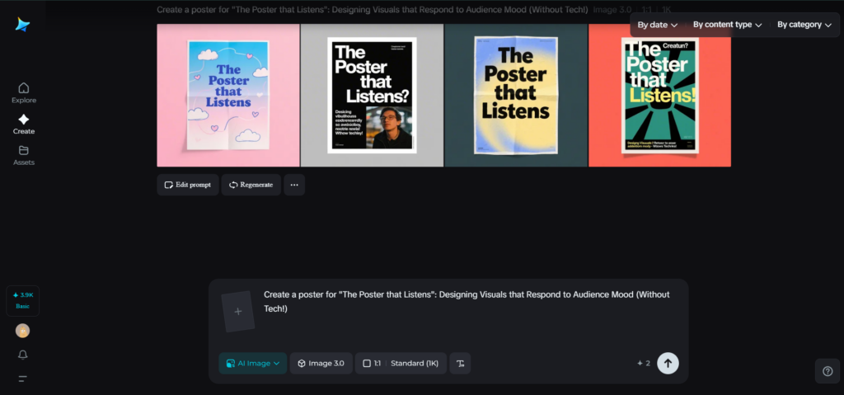The height and width of the screenshot is (395, 844).
Task: Click the Regenerate button
Action: tap(251, 185)
